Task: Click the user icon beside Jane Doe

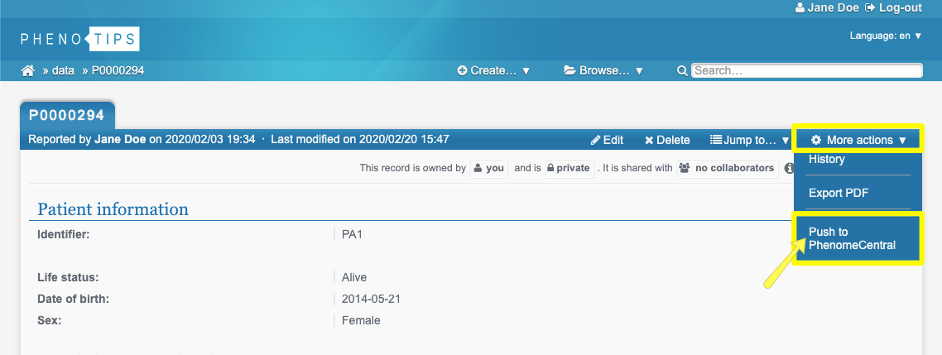Action: [x=800, y=7]
